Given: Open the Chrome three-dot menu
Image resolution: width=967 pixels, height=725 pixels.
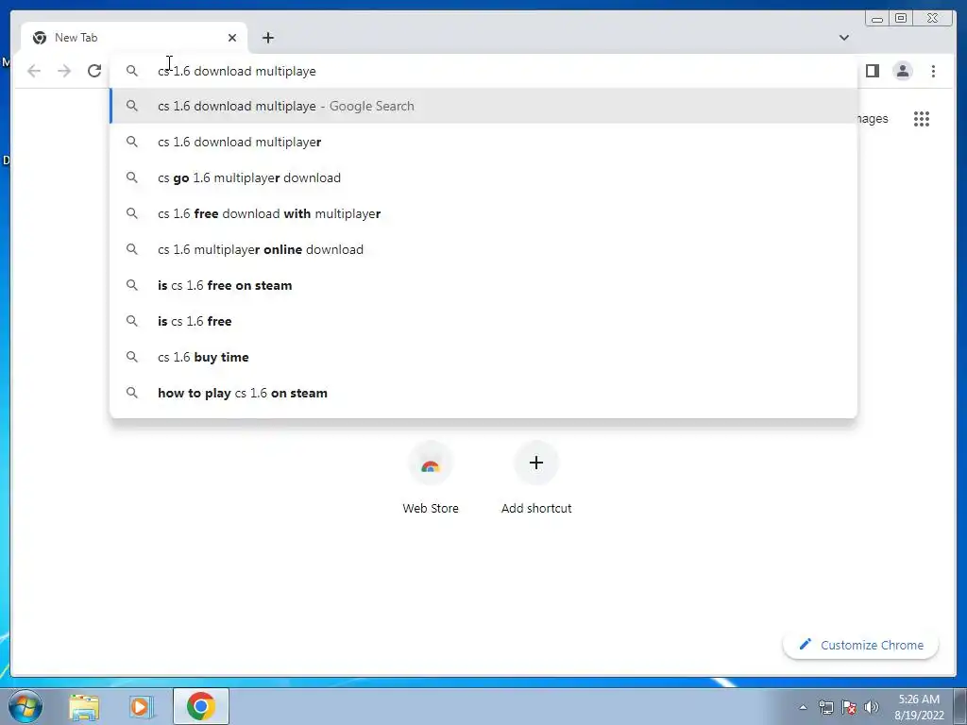Looking at the screenshot, I should pyautogui.click(x=933, y=71).
